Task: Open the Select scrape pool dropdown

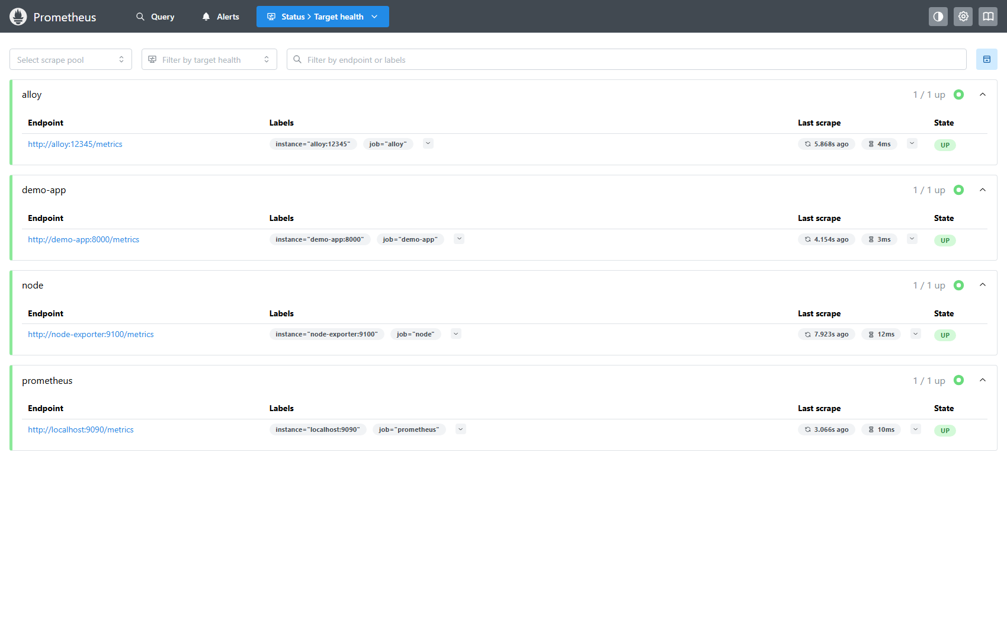Action: point(70,59)
